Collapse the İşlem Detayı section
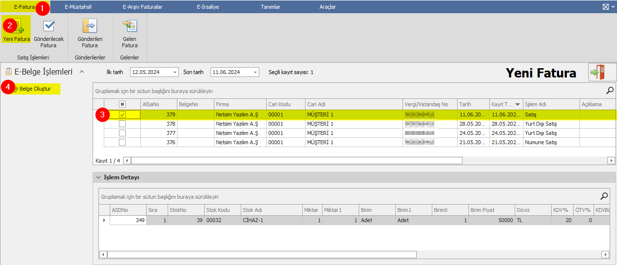Viewport: 617px width, 265px height. tap(98, 177)
